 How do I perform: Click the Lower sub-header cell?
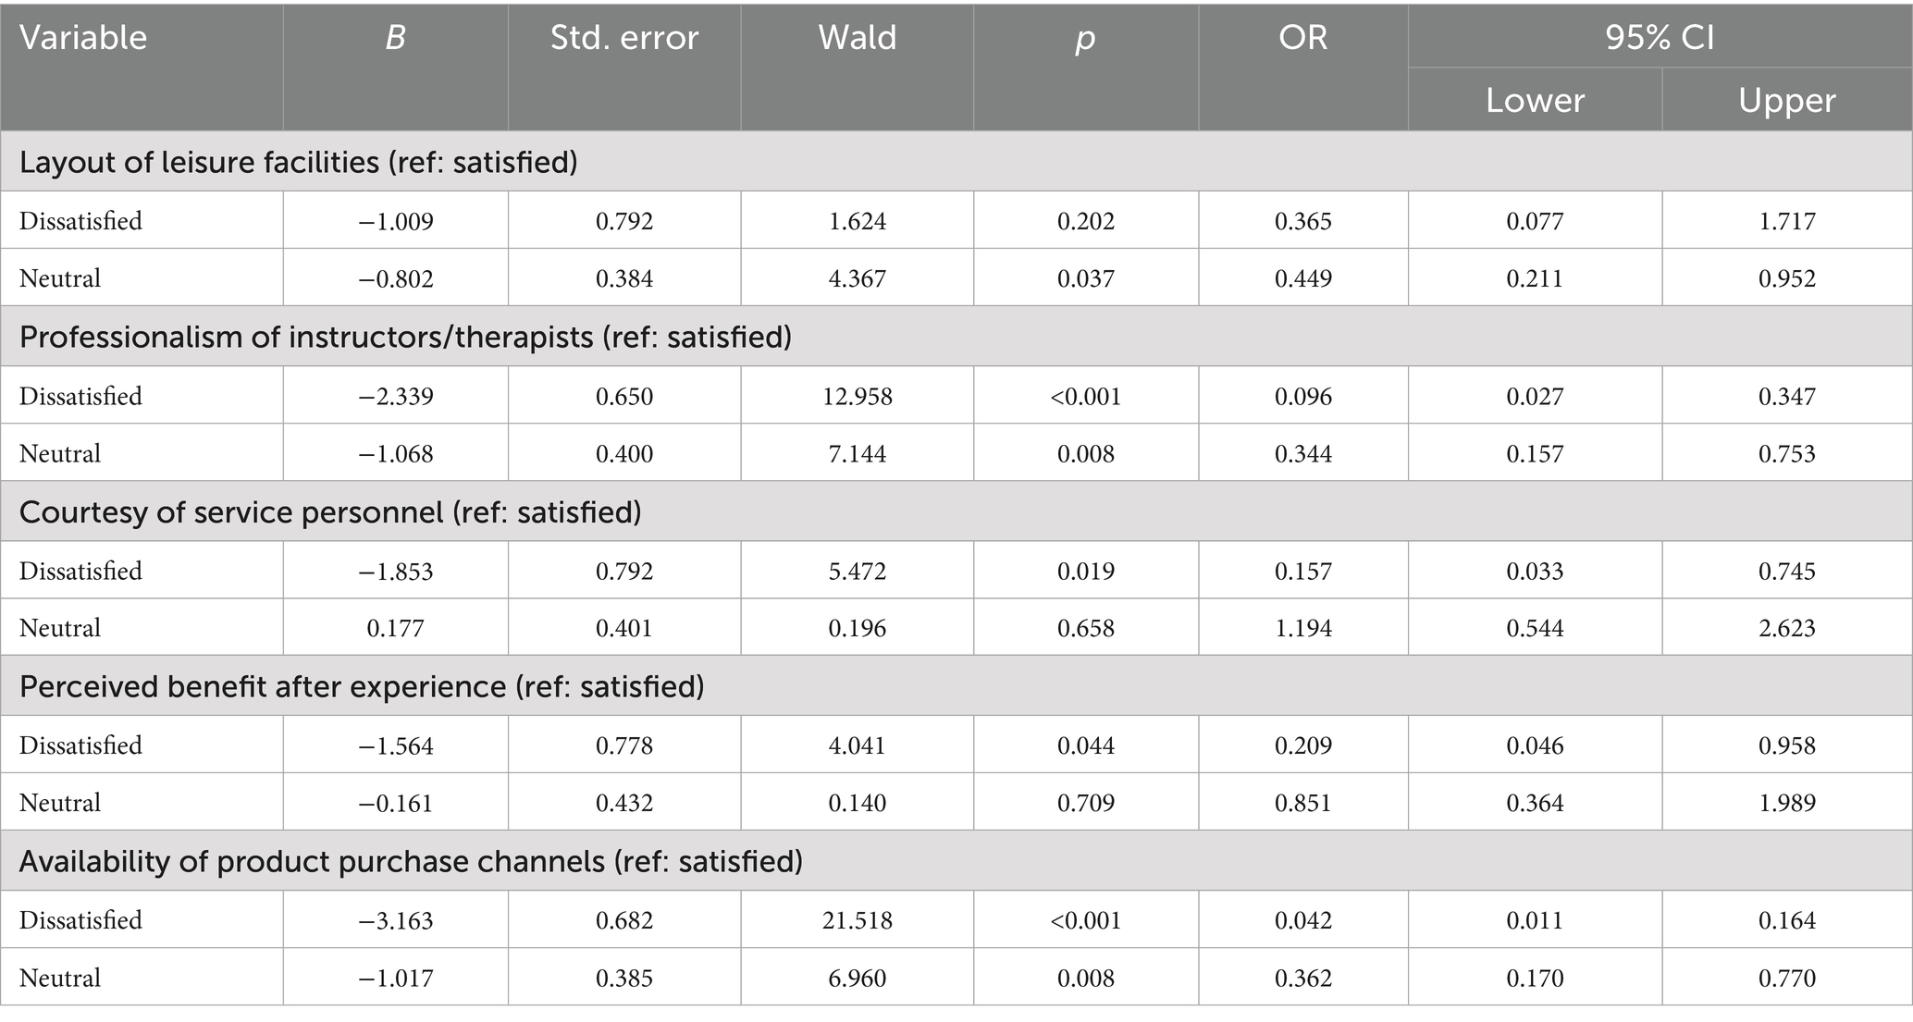(1535, 100)
